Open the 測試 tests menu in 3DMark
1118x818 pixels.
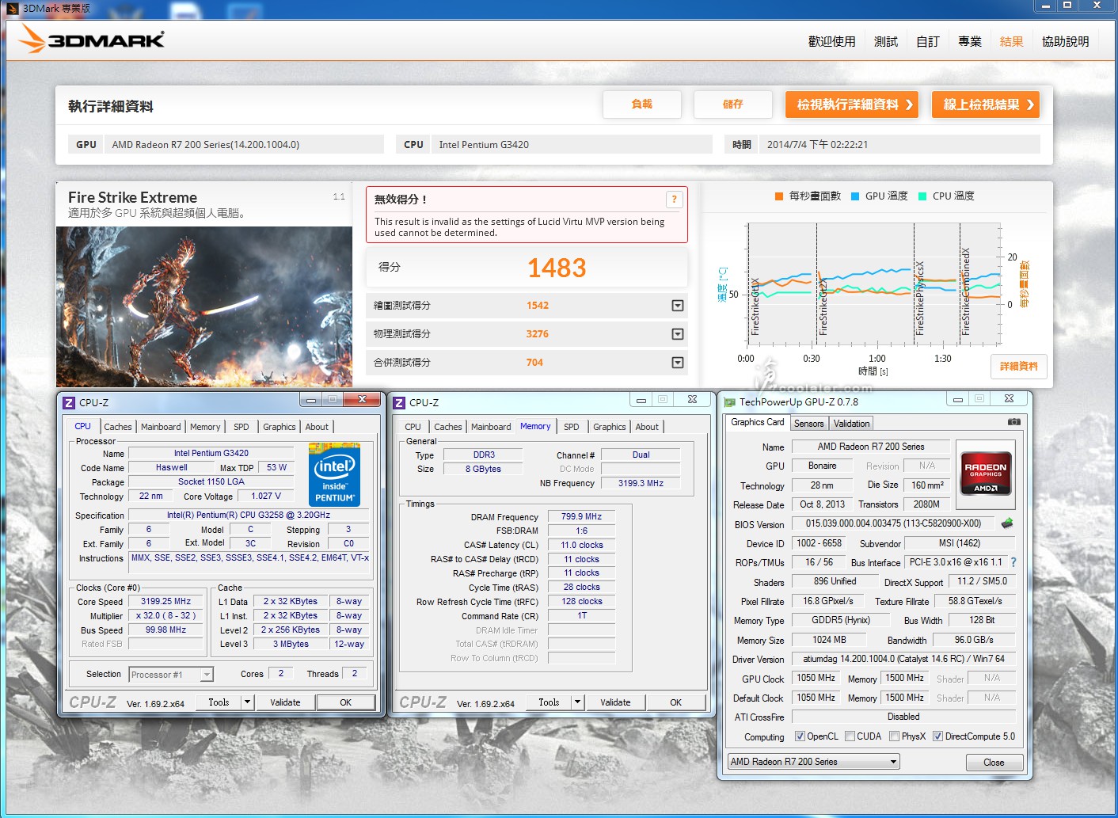pyautogui.click(x=886, y=41)
